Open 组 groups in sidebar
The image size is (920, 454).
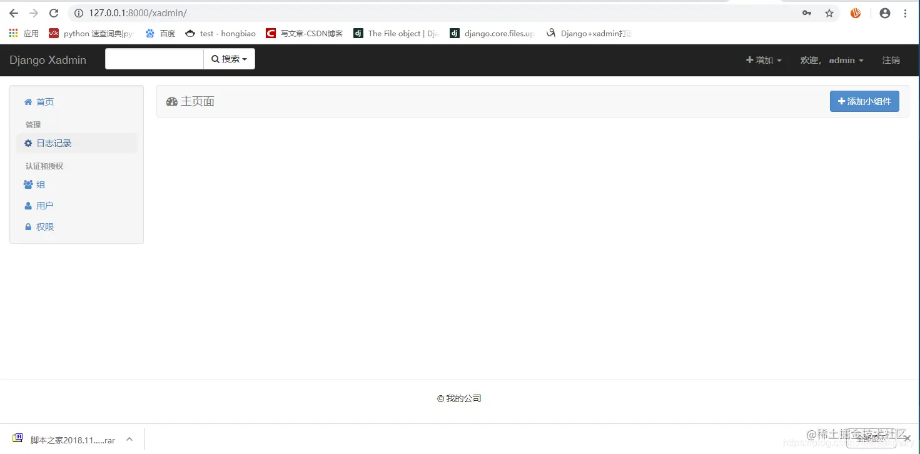(76, 184)
